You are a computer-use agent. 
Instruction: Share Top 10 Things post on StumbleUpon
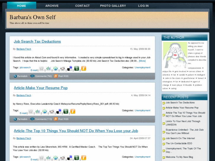pos(56,158)
